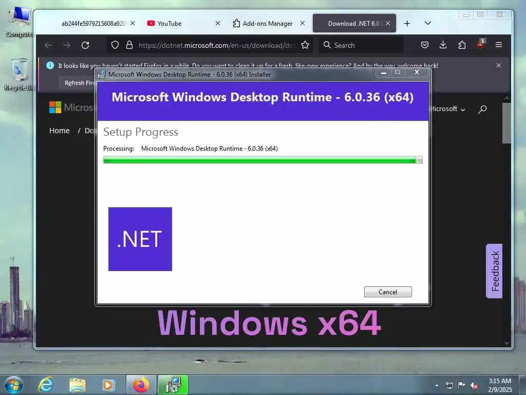
Task: Open Firefox extensions puzzle icon
Action: tap(462, 45)
